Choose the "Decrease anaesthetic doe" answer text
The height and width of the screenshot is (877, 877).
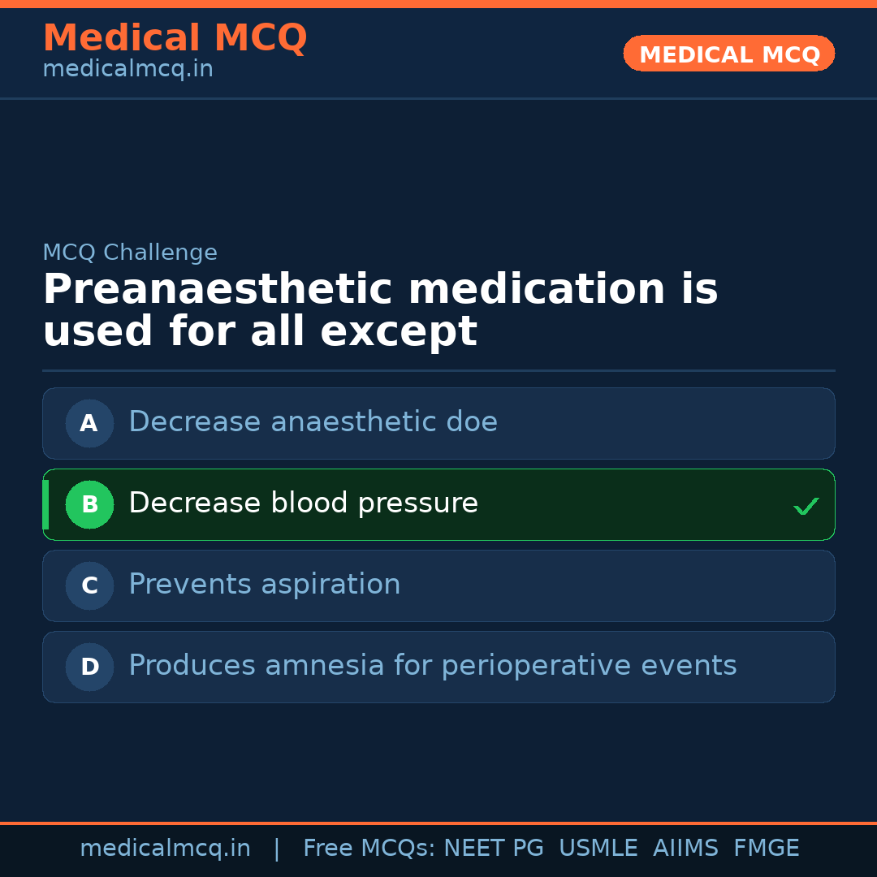pyautogui.click(x=313, y=422)
